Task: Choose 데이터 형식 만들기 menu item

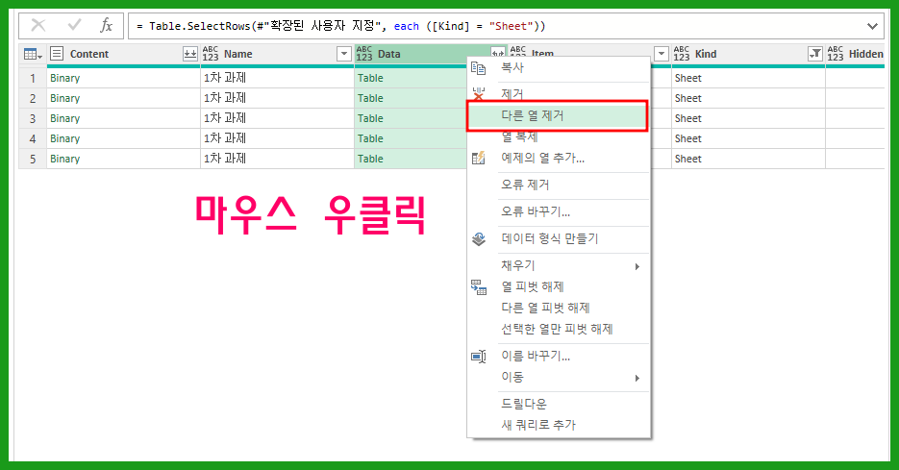Action: 559,238
